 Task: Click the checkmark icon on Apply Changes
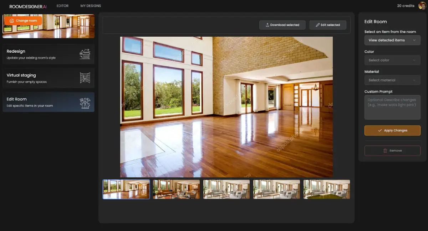click(380, 130)
